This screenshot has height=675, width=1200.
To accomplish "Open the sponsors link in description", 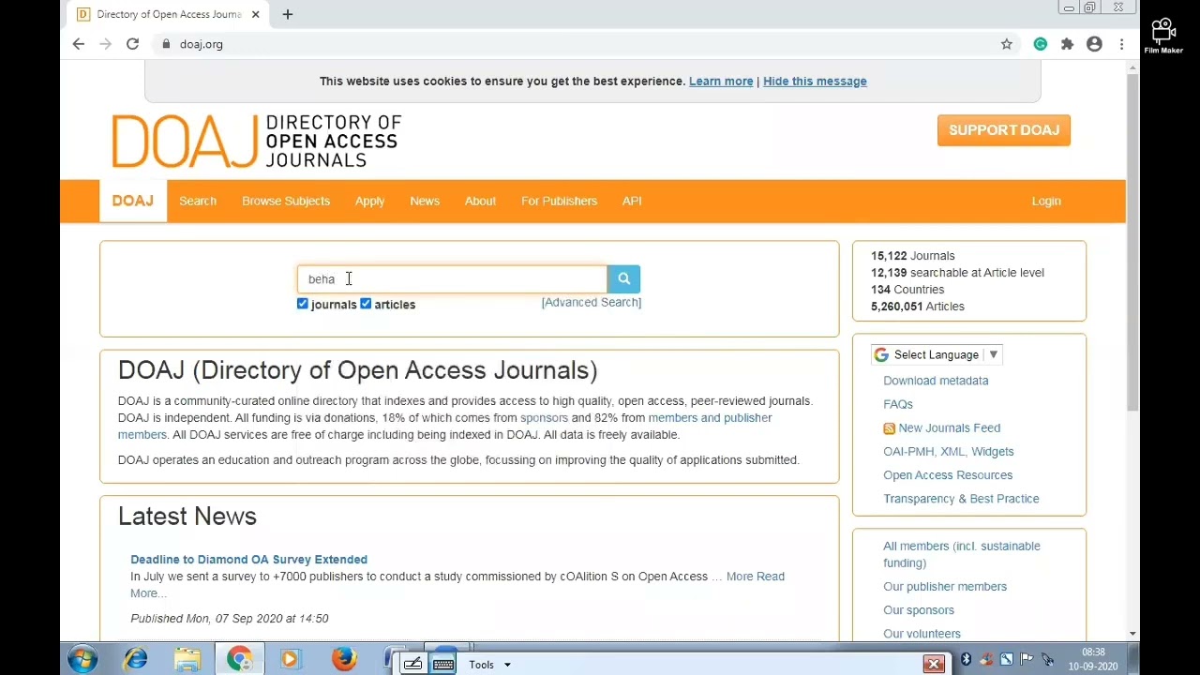I will coord(544,418).
